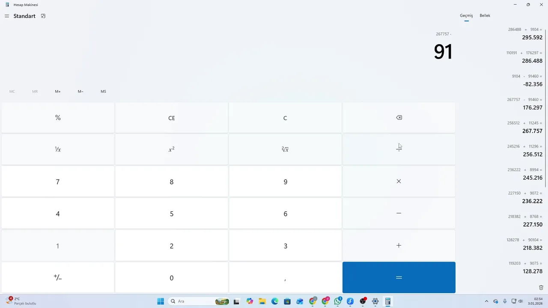The image size is (548, 308).
Task: Click the taskbar Ara search box
Action: tap(199, 301)
